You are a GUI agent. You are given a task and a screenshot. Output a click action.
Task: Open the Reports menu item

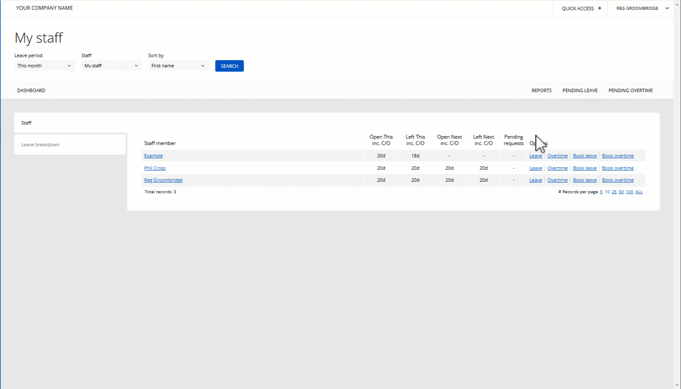(541, 90)
